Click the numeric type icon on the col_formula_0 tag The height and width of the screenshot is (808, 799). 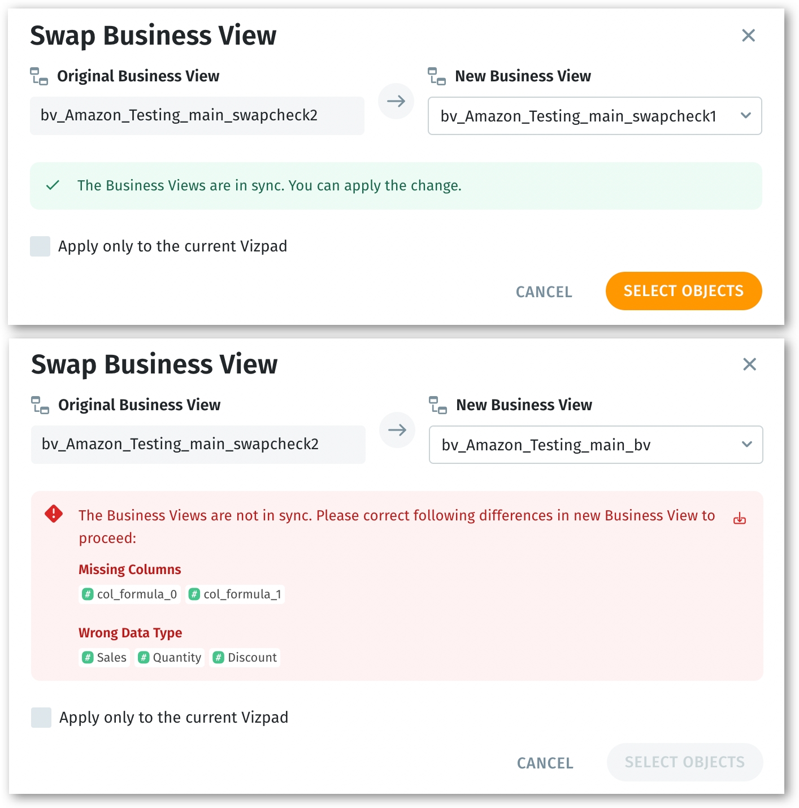(x=88, y=594)
